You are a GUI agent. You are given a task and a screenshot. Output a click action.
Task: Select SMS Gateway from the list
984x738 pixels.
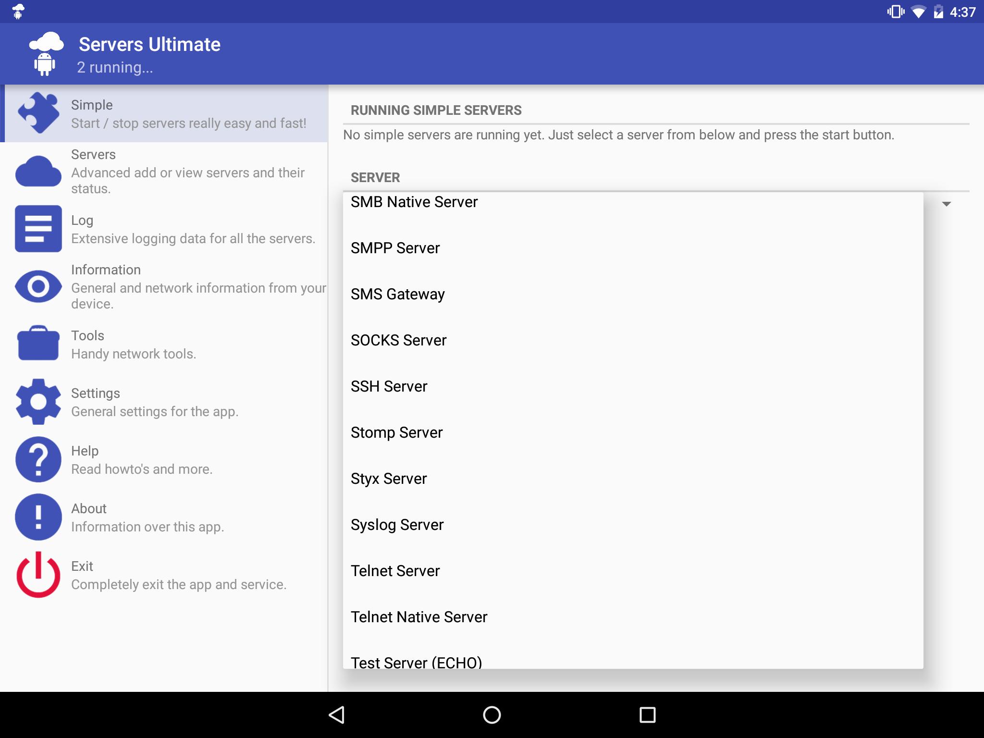(x=633, y=294)
